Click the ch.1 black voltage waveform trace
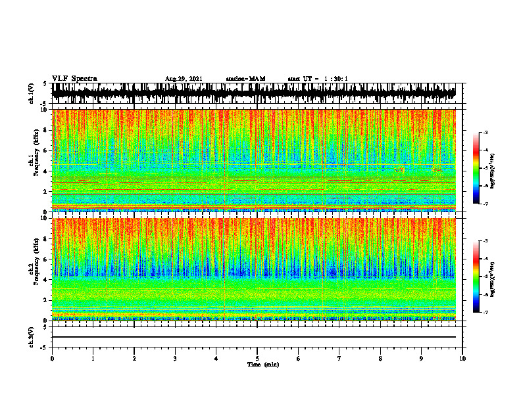Screen dimensions: 521x402 [x=254, y=93]
